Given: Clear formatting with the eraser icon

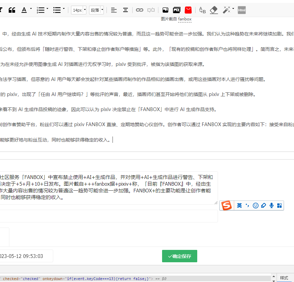Looking at the screenshot, I should pos(214,10).
